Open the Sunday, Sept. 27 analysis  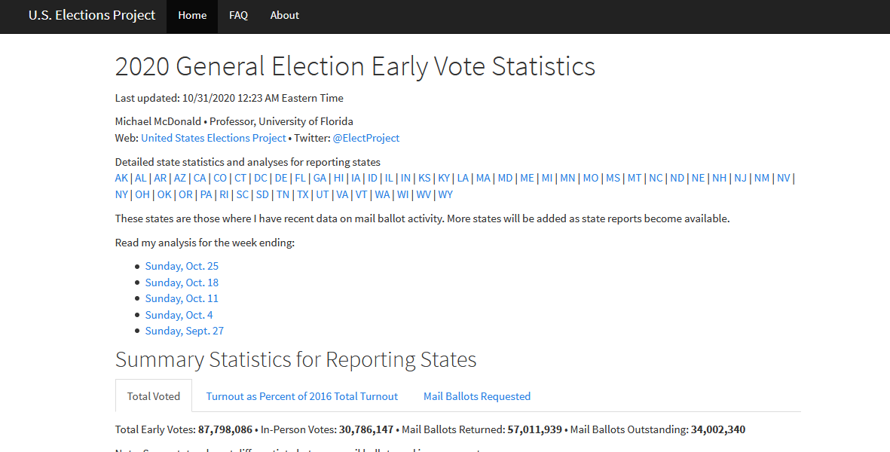coord(185,331)
